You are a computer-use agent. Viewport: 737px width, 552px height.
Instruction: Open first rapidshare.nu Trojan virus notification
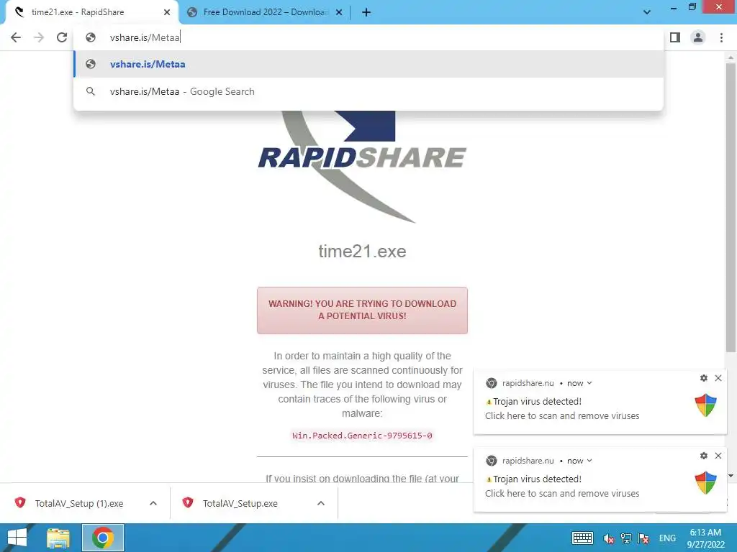600,402
